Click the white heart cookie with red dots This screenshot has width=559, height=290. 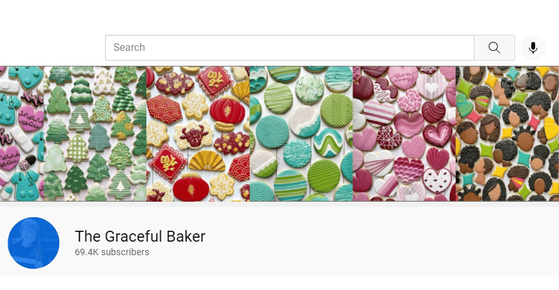tap(436, 181)
